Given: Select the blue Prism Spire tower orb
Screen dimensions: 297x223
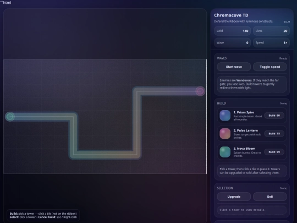Looking at the screenshot, I should pos(225,116).
